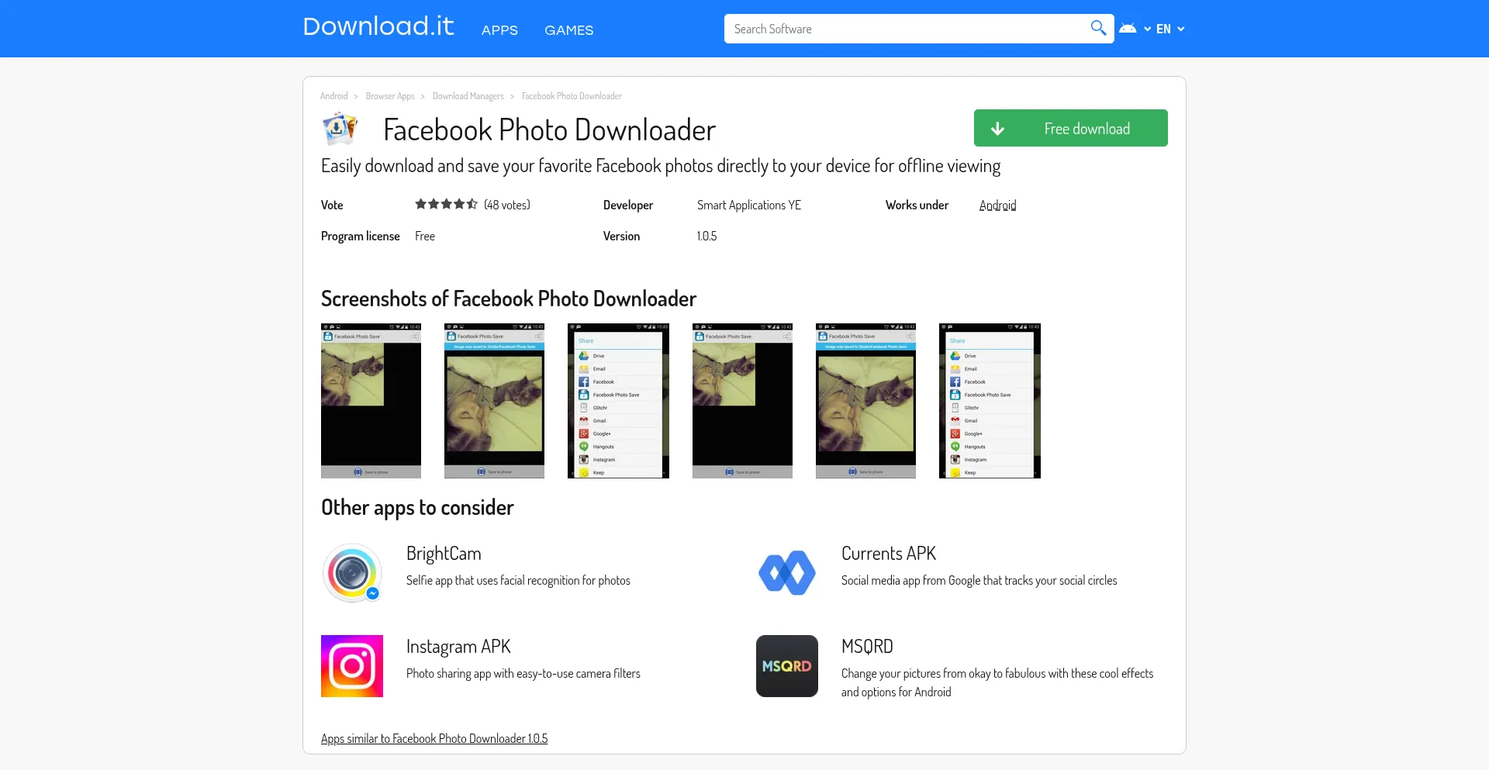Click version value '1.0.5'
The width and height of the screenshot is (1489, 770).
click(x=706, y=236)
